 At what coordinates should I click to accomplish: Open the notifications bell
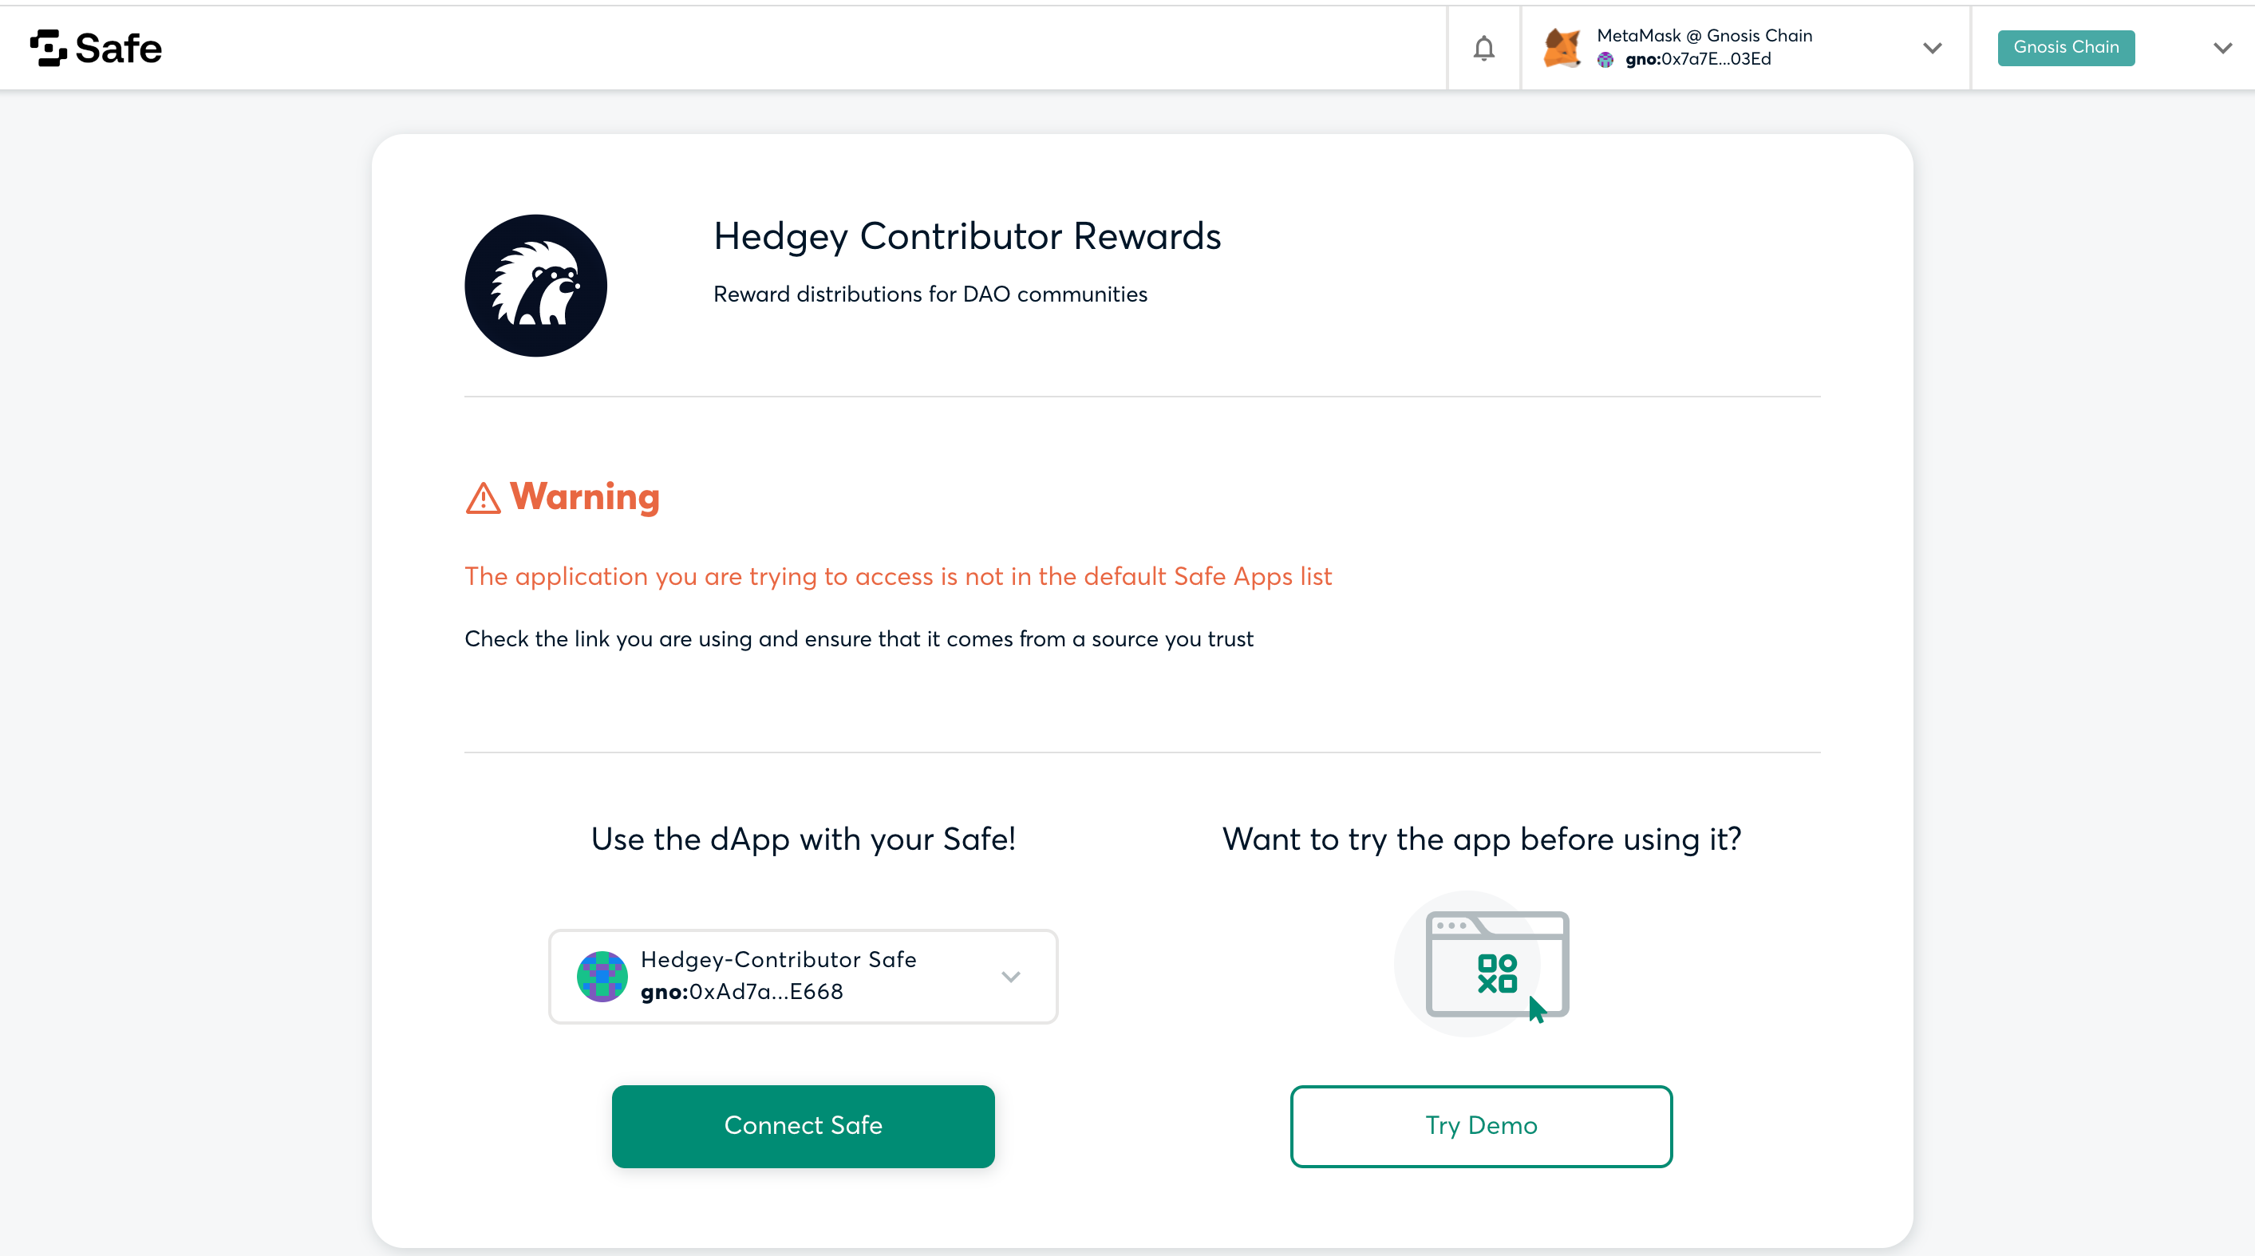tap(1483, 48)
